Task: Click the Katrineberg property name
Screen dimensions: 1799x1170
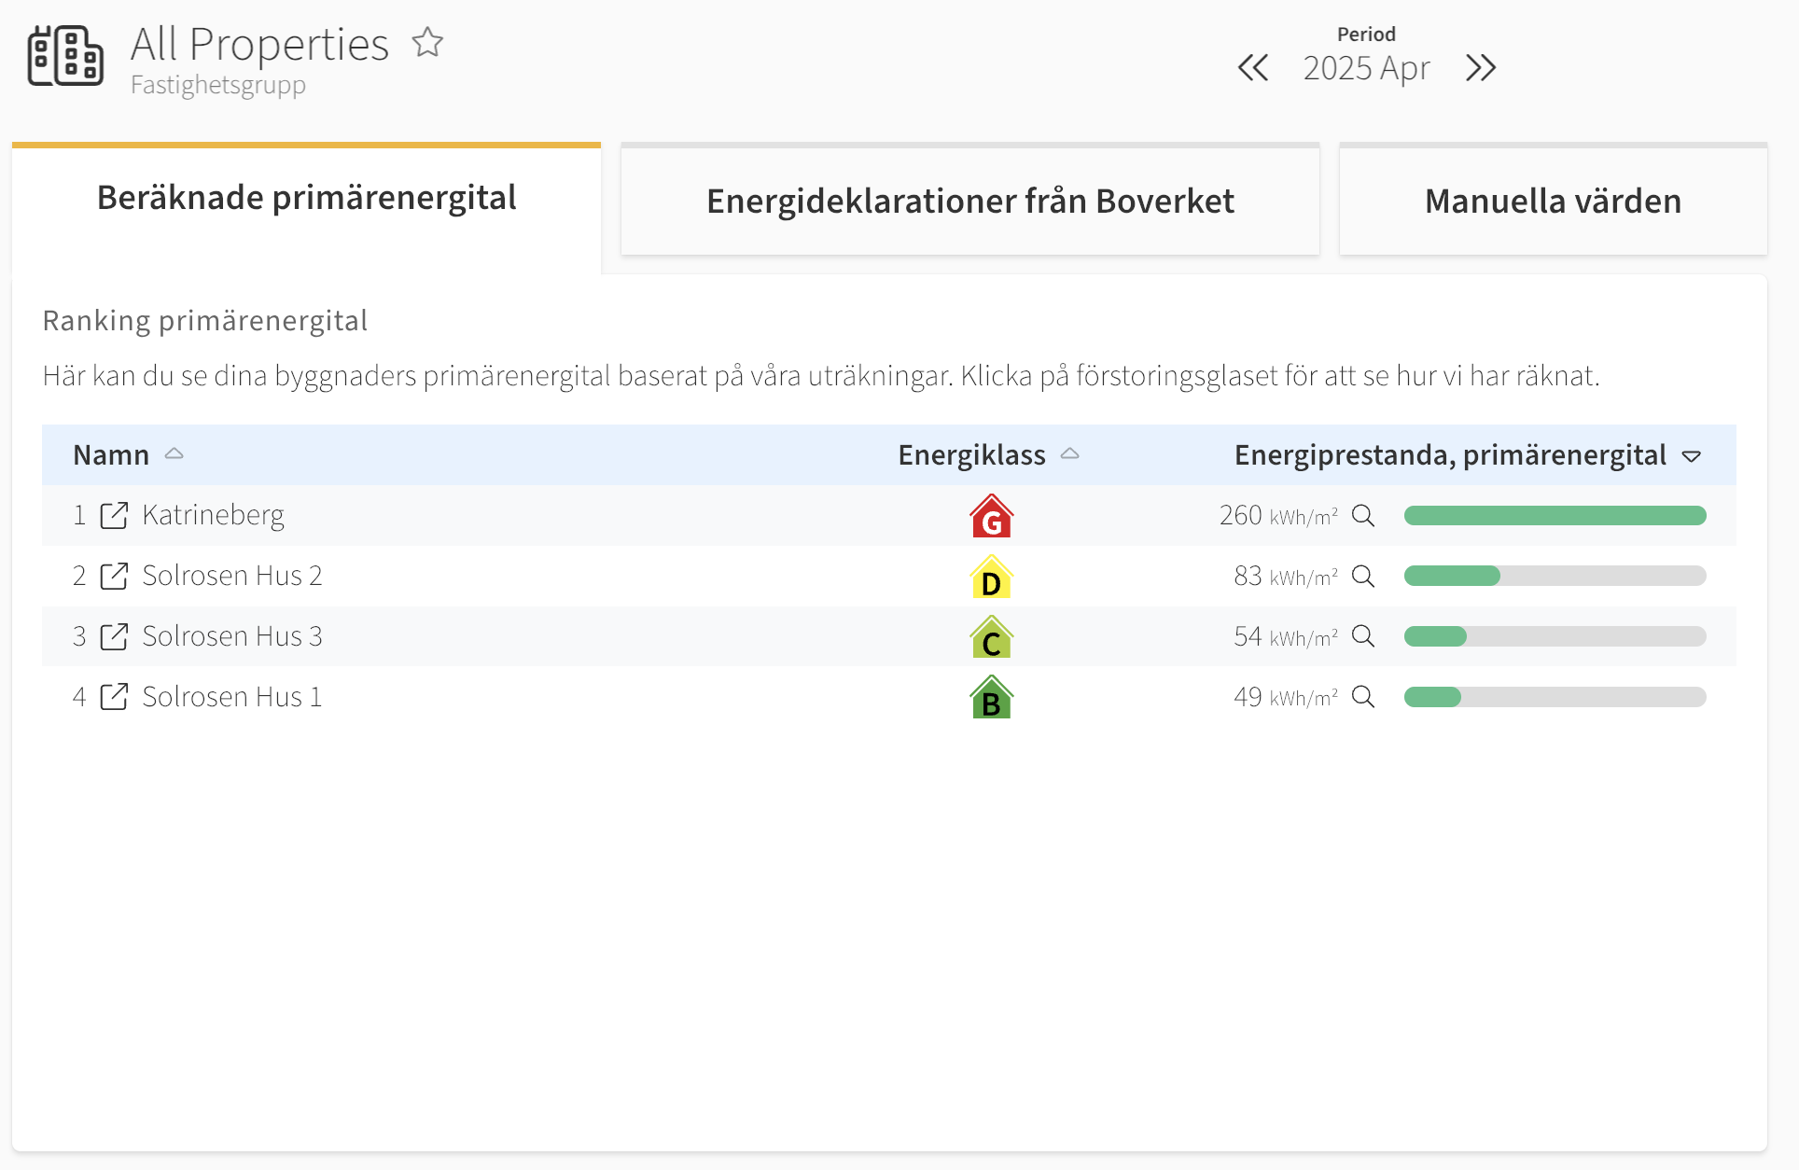Action: pos(213,515)
